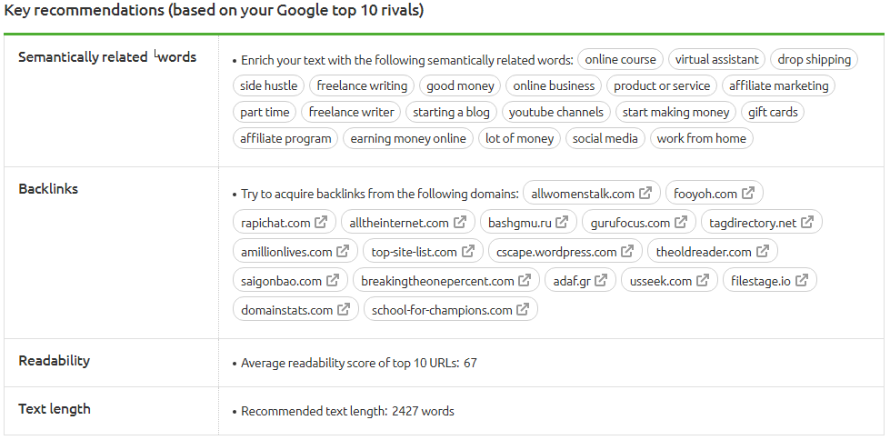890x440 pixels.
Task: Open the saigonbao.com domain link
Action: (282, 281)
